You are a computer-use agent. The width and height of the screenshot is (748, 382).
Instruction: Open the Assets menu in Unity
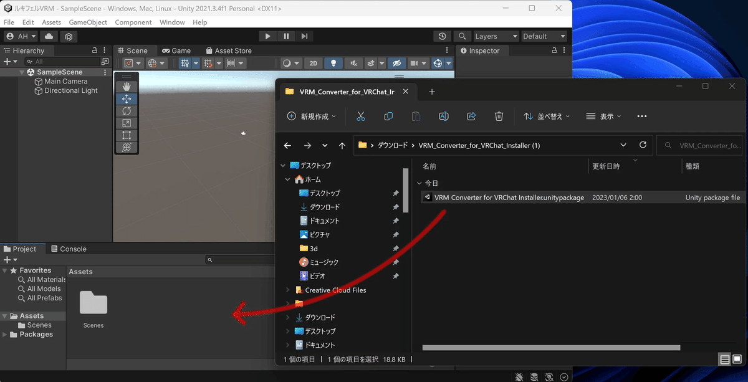(x=51, y=22)
